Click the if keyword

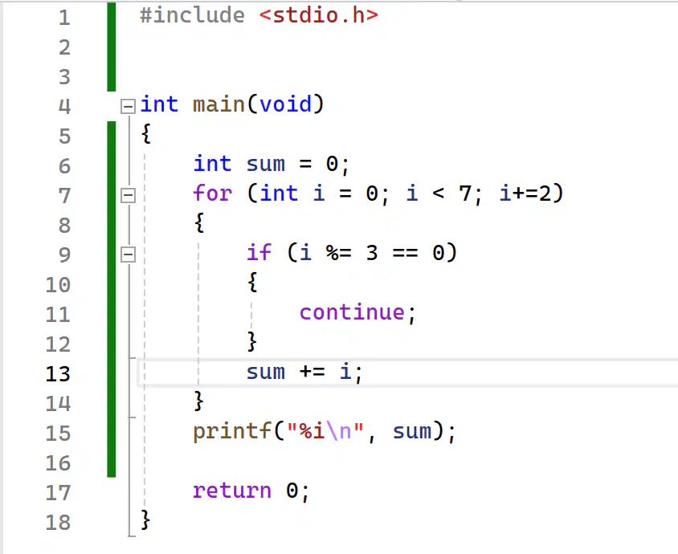coord(259,252)
